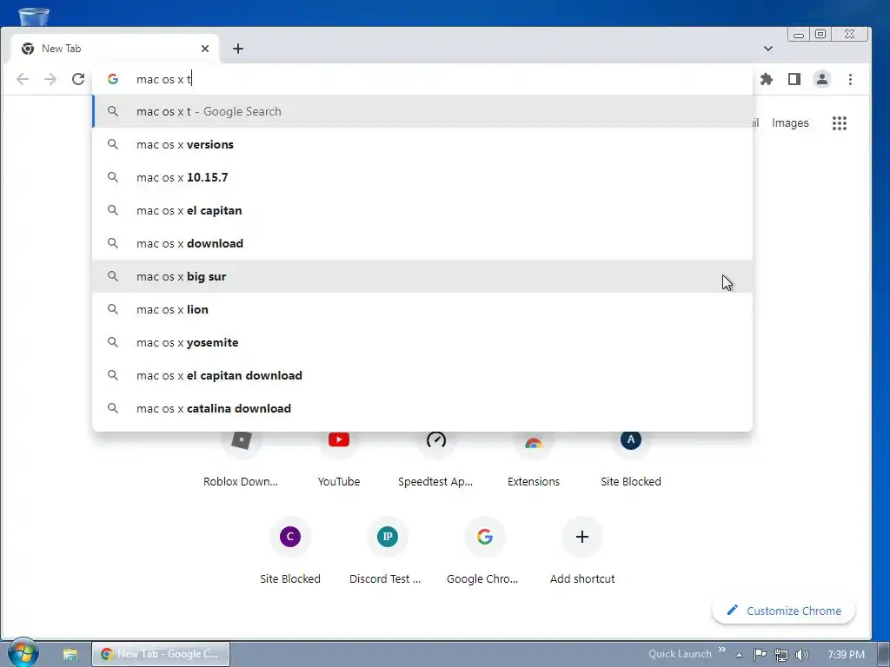890x667 pixels.
Task: Select the New Tab - Google Chrome taskbar button
Action: (161, 654)
